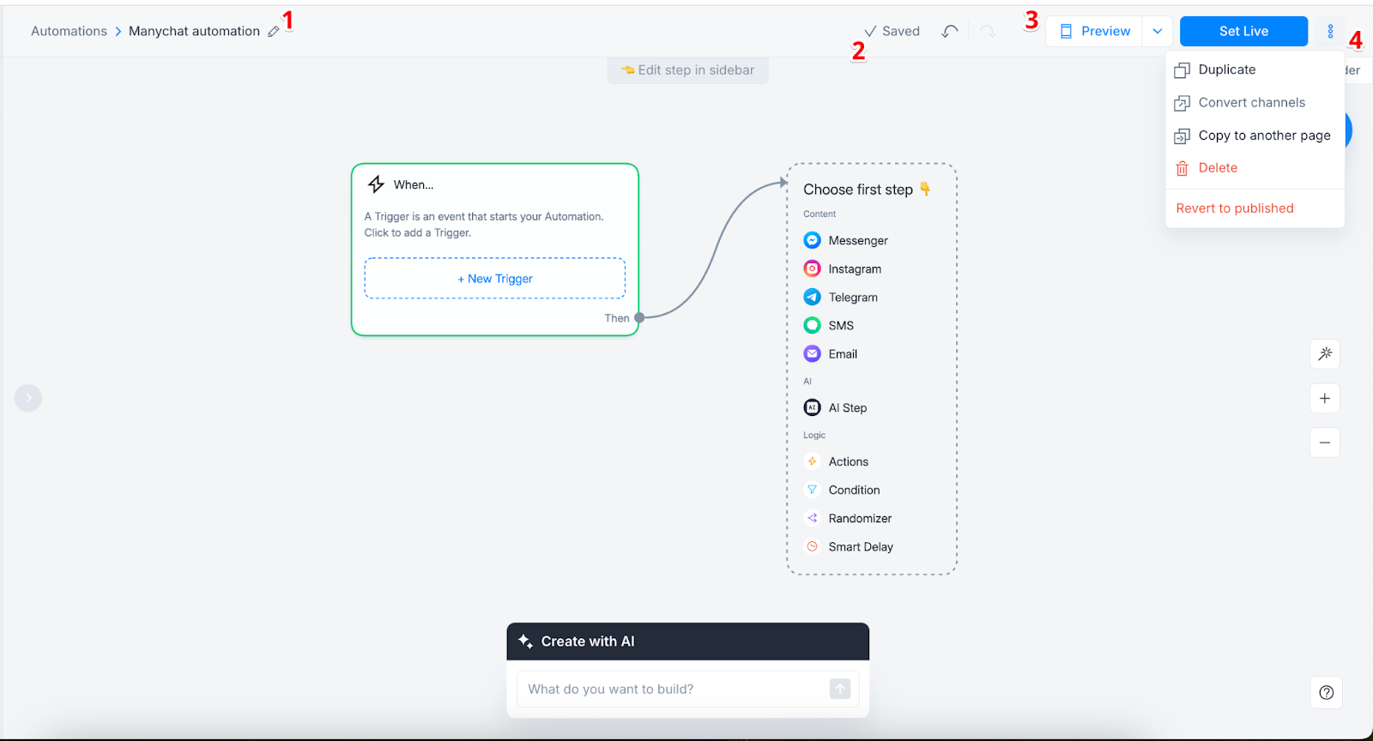
Task: Expand the Preview dropdown arrow
Action: [1157, 31]
